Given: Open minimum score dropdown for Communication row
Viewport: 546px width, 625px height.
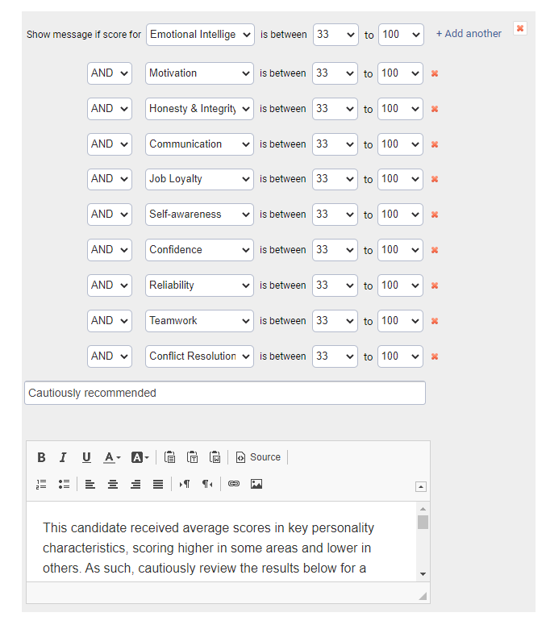Looking at the screenshot, I should 335,144.
